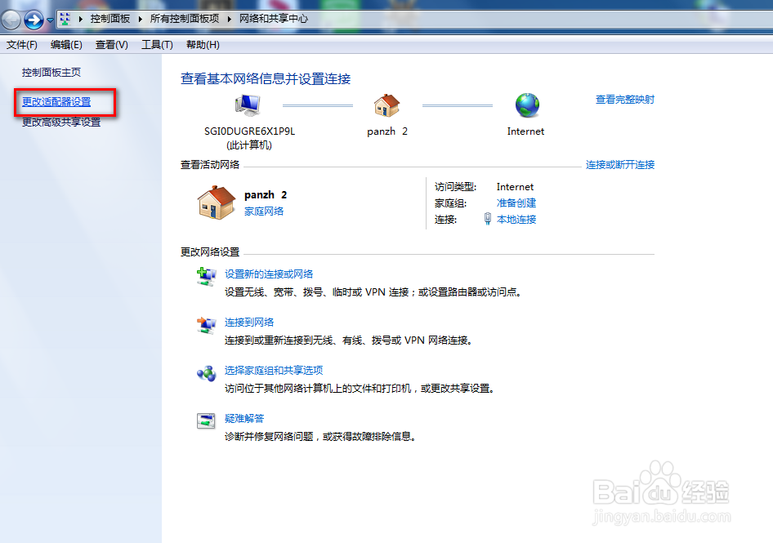This screenshot has width=773, height=543.
Task: Click the 控制面板 breadcrumb
Action: (x=110, y=19)
